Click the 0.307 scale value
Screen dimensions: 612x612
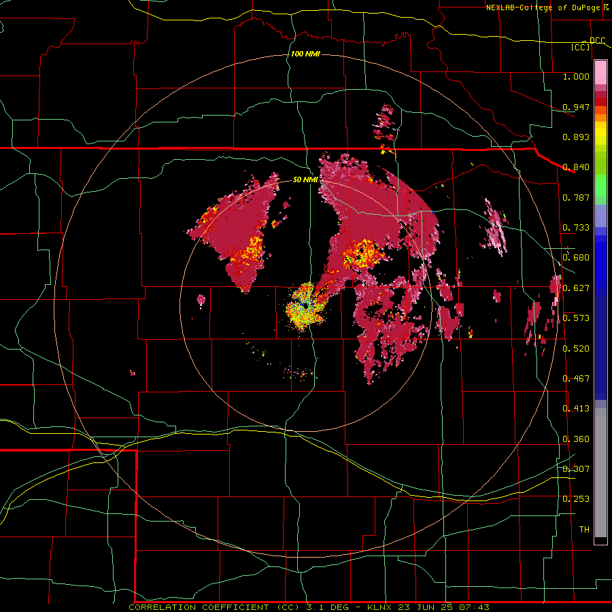[576, 469]
